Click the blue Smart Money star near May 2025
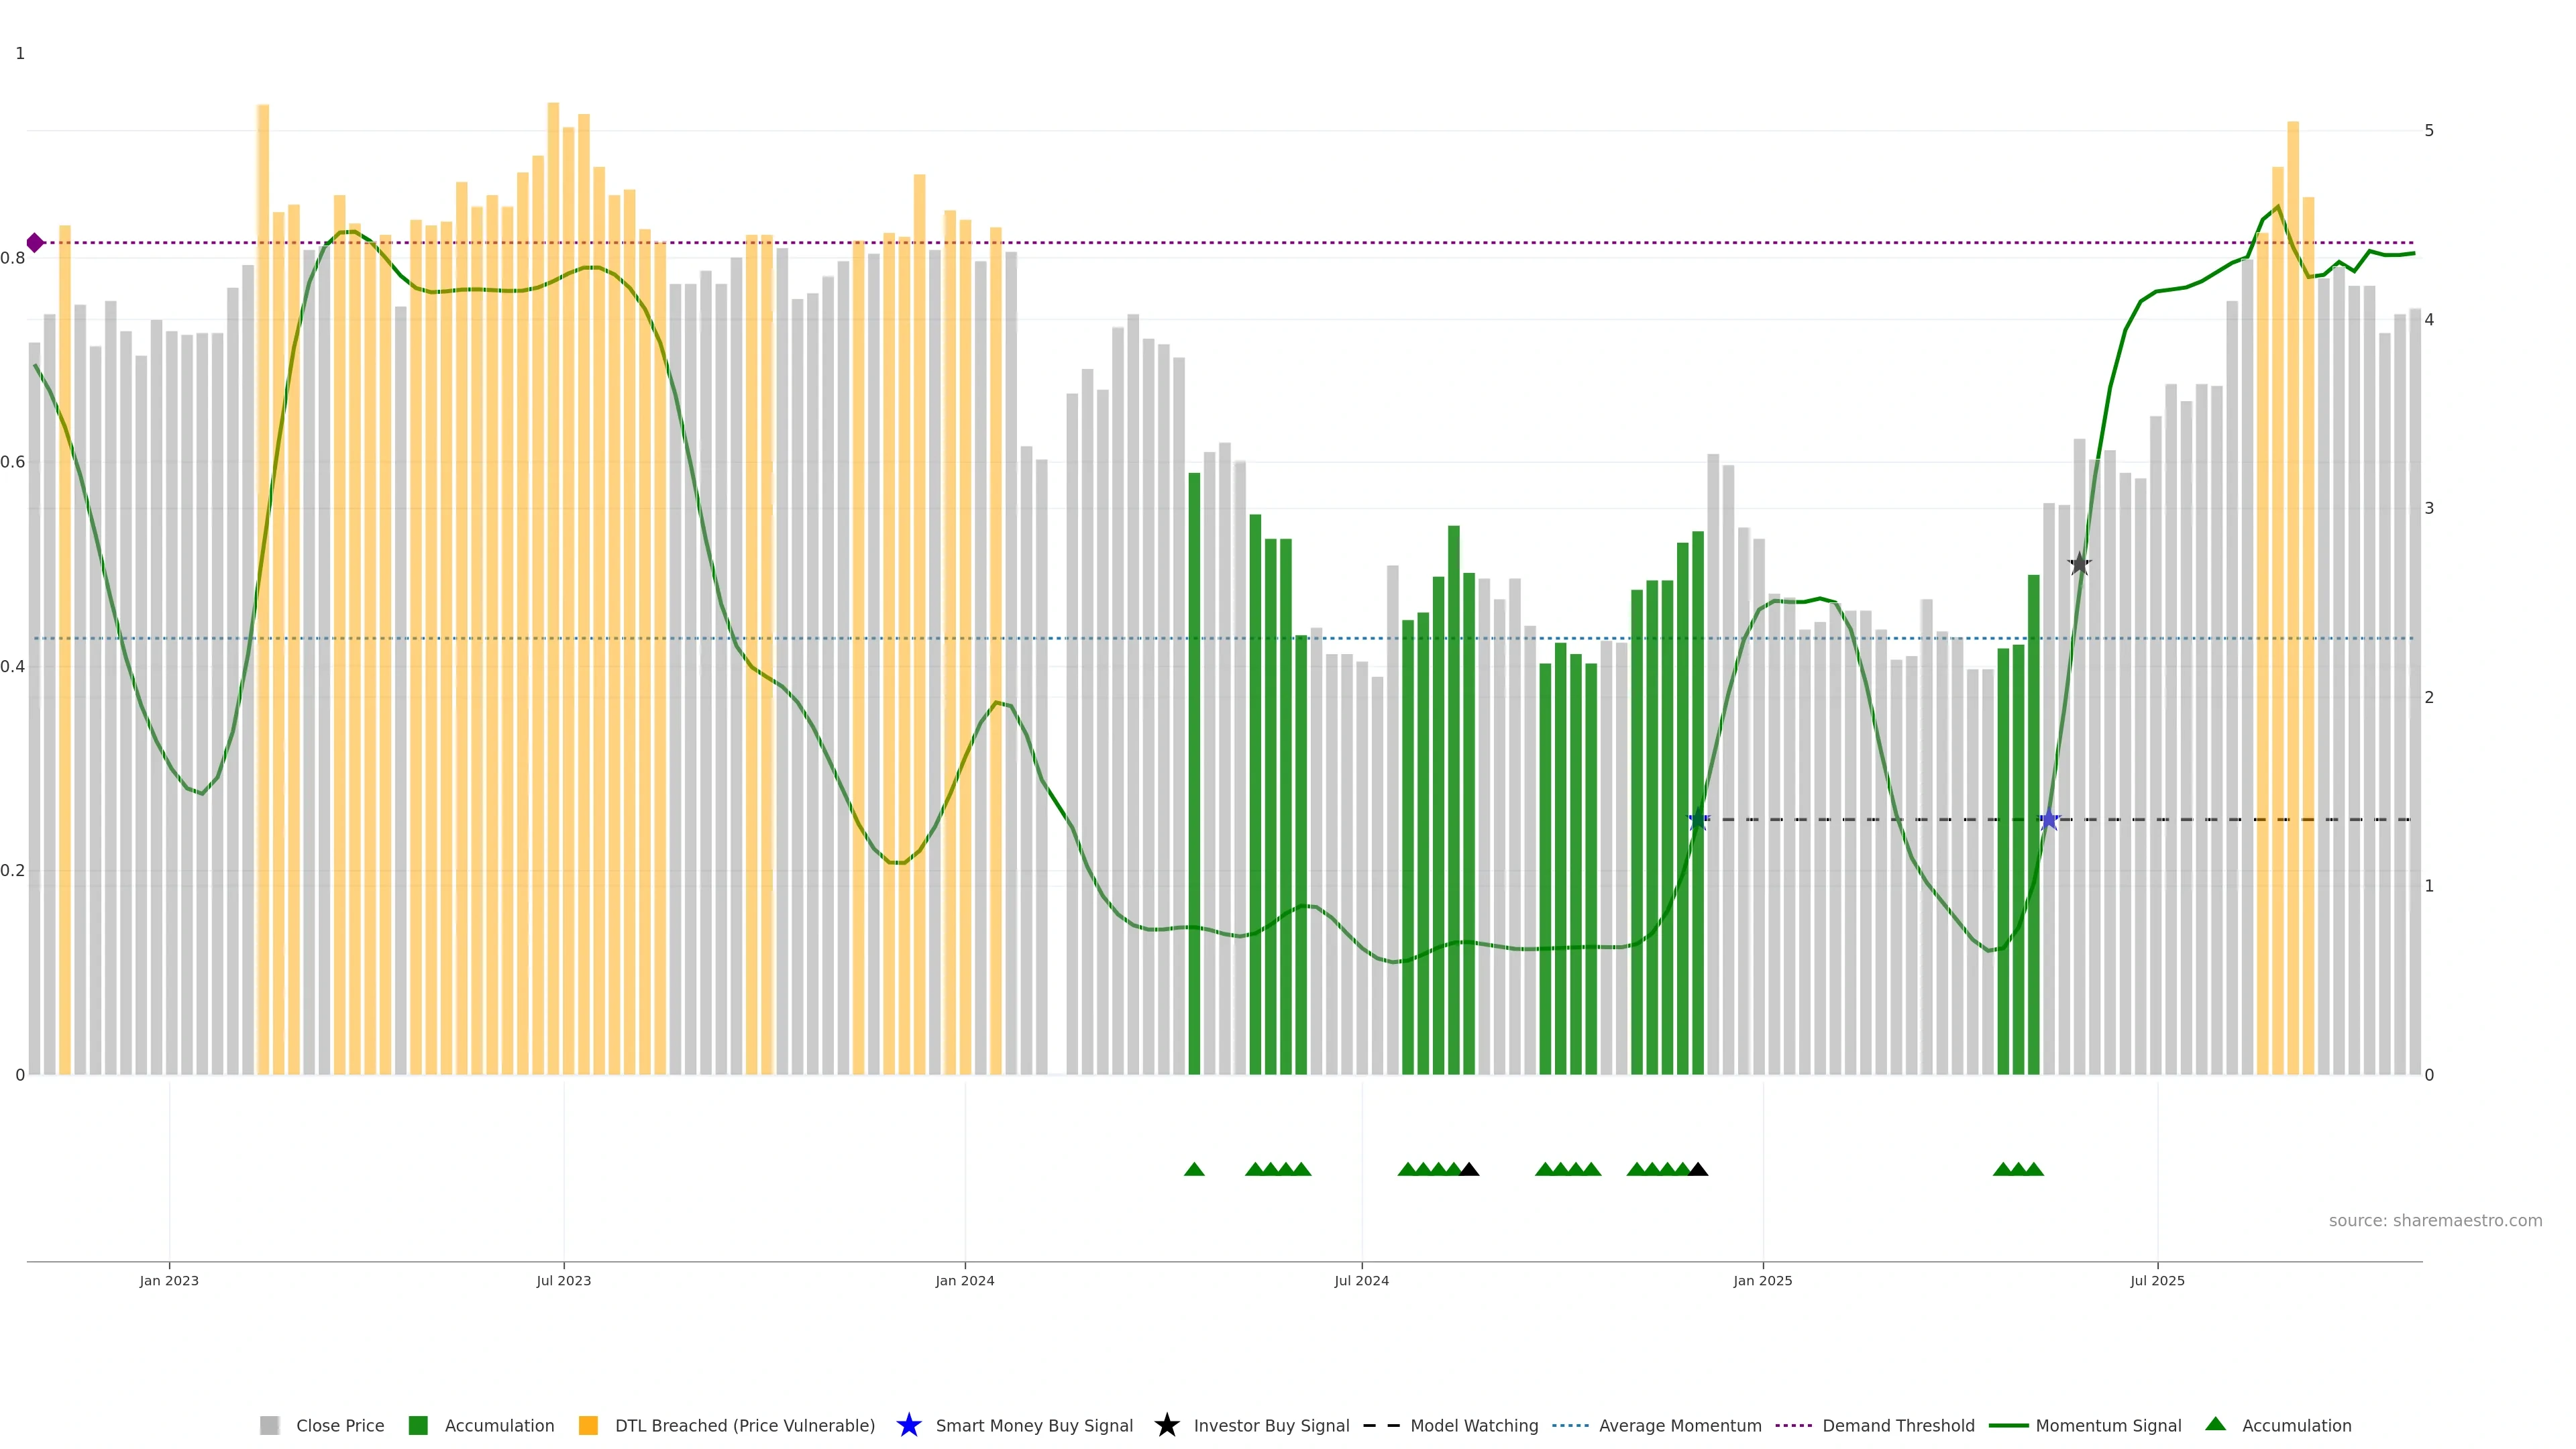 click(2049, 820)
